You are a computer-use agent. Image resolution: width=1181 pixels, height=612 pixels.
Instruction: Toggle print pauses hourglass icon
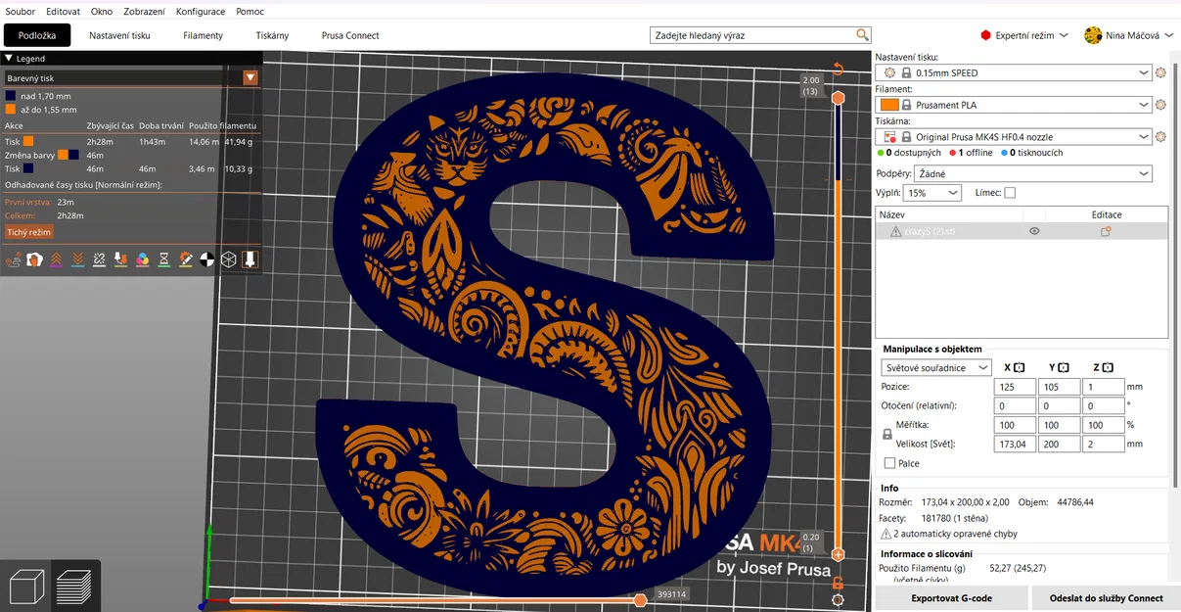pos(163,259)
